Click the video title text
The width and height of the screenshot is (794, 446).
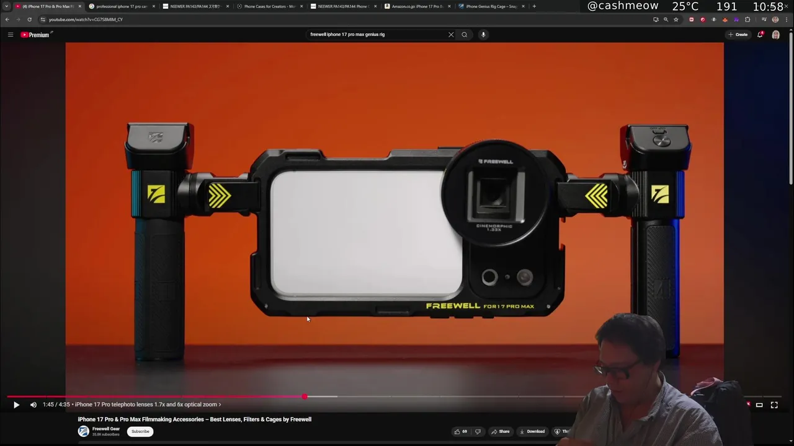tap(195, 419)
